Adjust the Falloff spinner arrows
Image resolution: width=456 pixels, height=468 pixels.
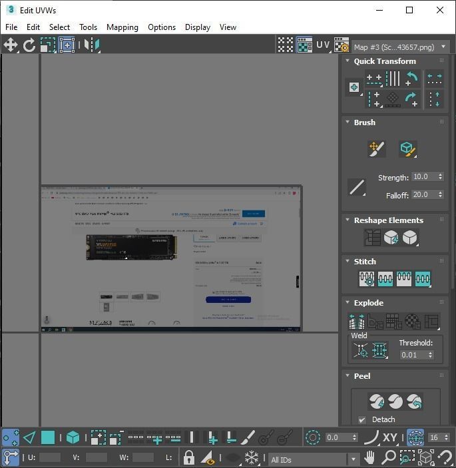coord(441,194)
